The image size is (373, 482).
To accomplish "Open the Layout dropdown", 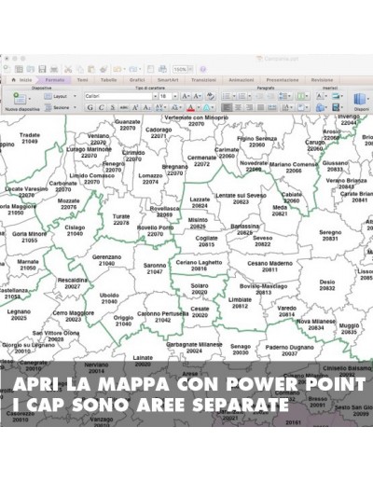I will coord(60,96).
